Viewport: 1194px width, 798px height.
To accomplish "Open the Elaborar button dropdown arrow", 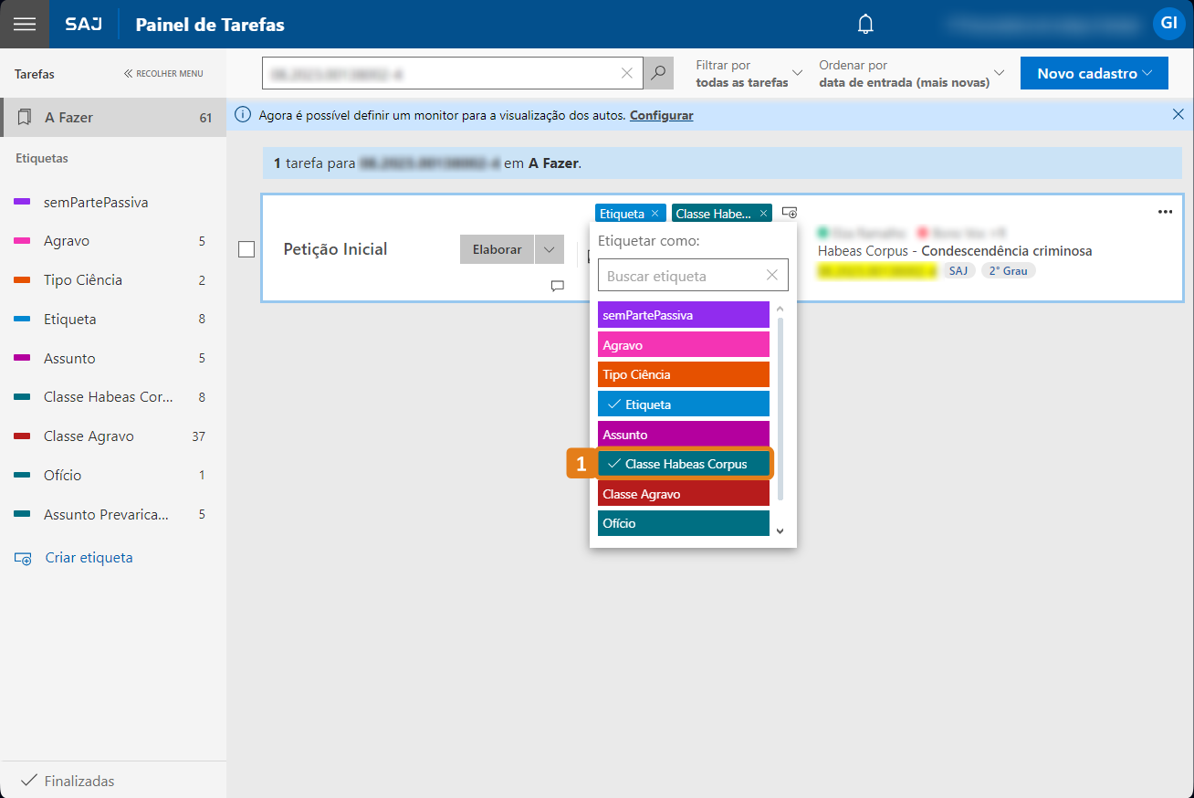I will point(549,249).
